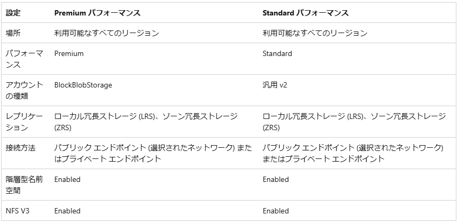Screen dimensions: 458x223
Task: Click the アカウントの種類 row label
Action: (25, 91)
